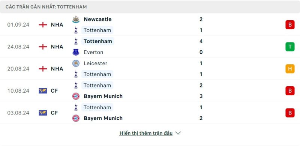Select the Everton team name
The height and width of the screenshot is (146, 300).
(x=93, y=52)
